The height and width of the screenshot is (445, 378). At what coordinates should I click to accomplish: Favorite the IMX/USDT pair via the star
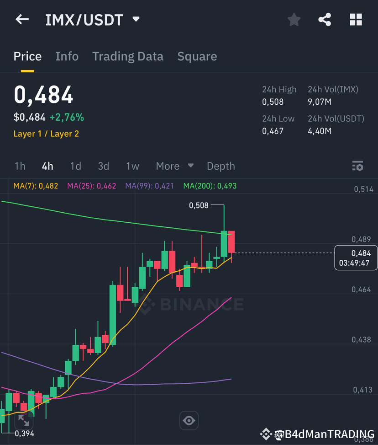[x=294, y=19]
